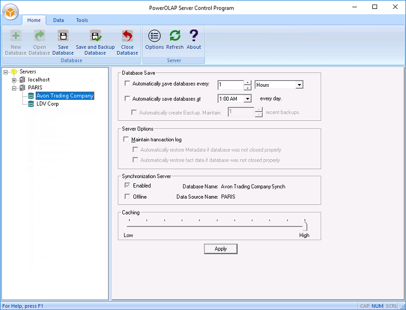The height and width of the screenshot is (310, 406).
Task: Select the Servers root node icon
Action: pyautogui.click(x=14, y=72)
